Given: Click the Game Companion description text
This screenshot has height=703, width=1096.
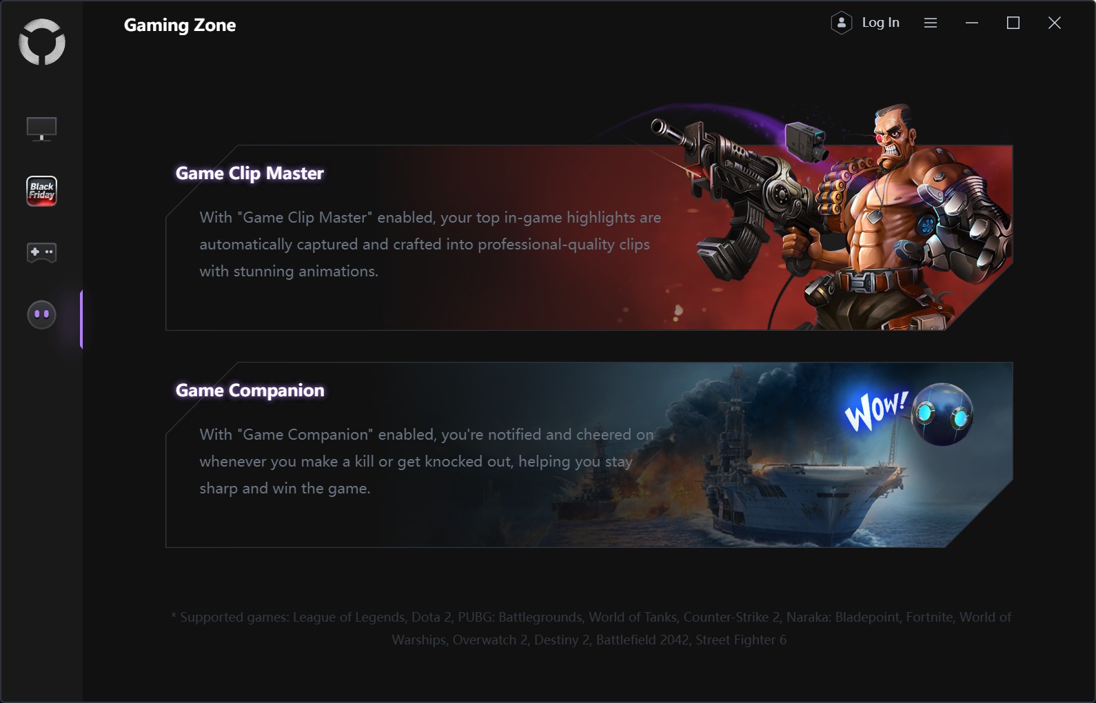Looking at the screenshot, I should point(427,461).
